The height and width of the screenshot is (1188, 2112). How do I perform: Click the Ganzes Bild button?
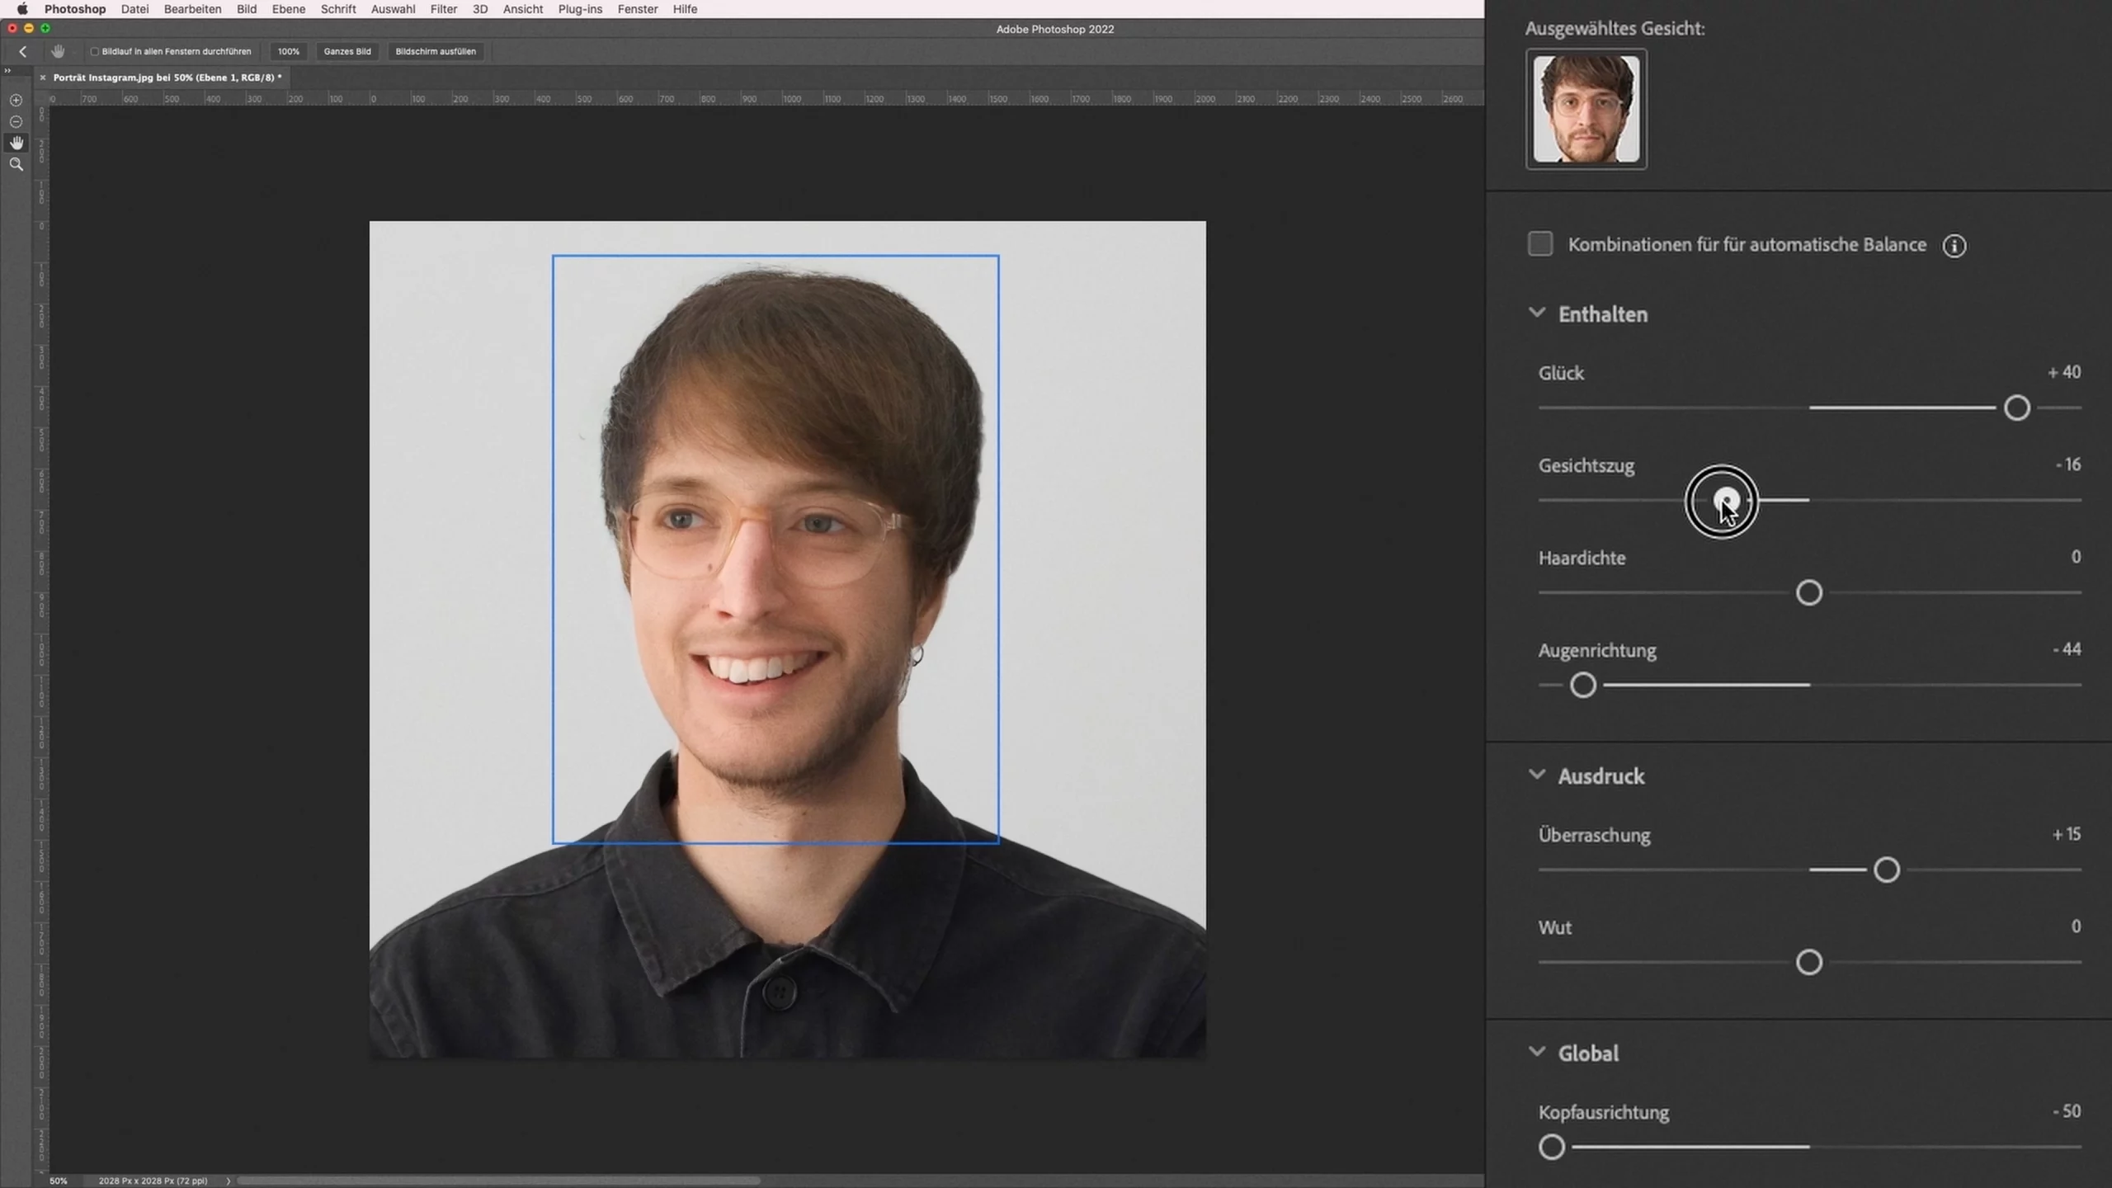click(x=347, y=51)
